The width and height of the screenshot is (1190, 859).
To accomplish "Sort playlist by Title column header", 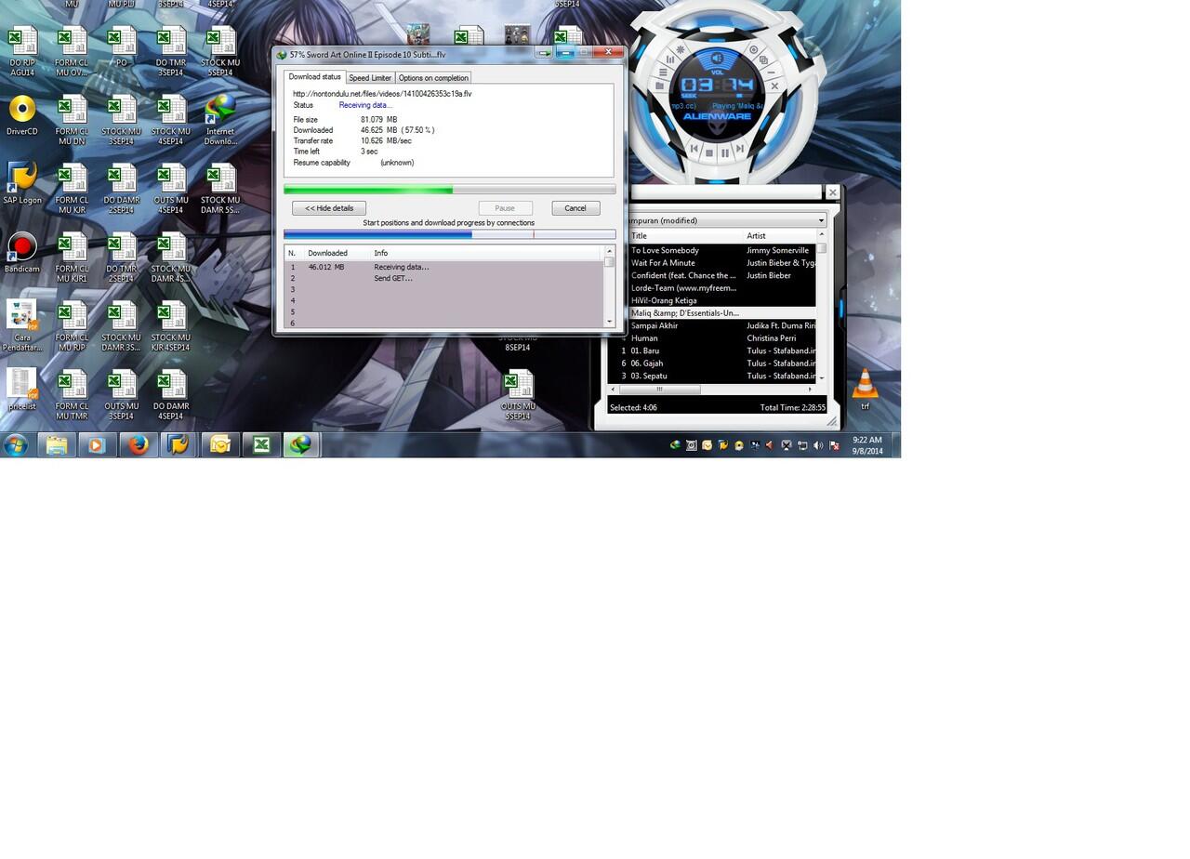I will coord(686,236).
